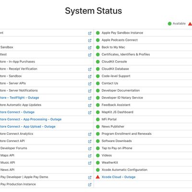Open the Xcode Cloud - Outage link
The width and height of the screenshot is (192, 192).
pos(119,177)
